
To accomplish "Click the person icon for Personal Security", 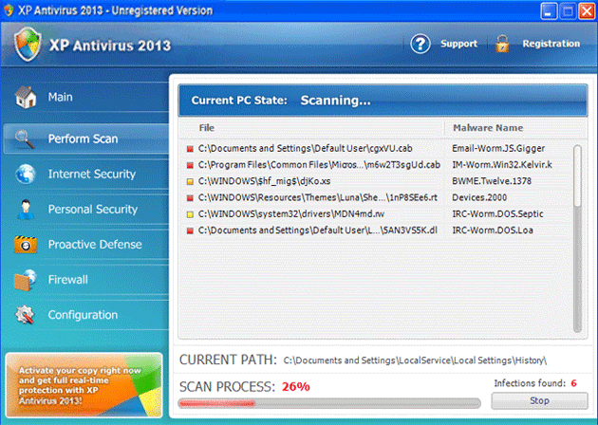I will (x=26, y=210).
